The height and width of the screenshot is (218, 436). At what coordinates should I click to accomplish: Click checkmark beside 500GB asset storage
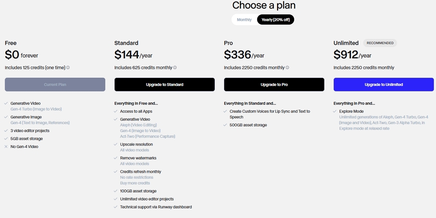[x=225, y=125]
